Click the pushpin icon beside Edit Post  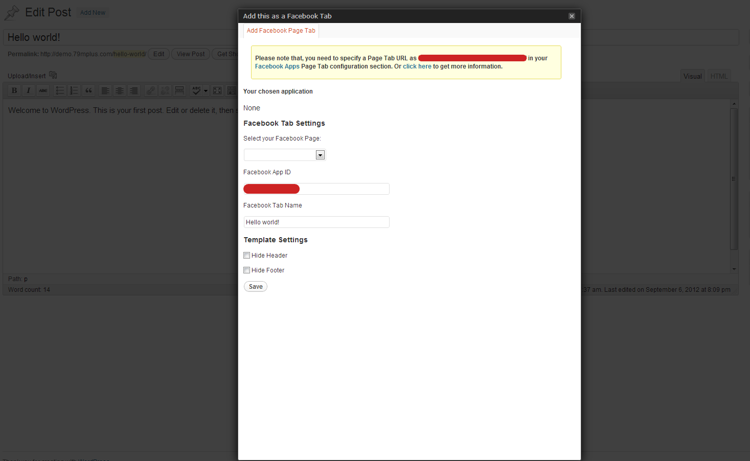click(x=12, y=13)
